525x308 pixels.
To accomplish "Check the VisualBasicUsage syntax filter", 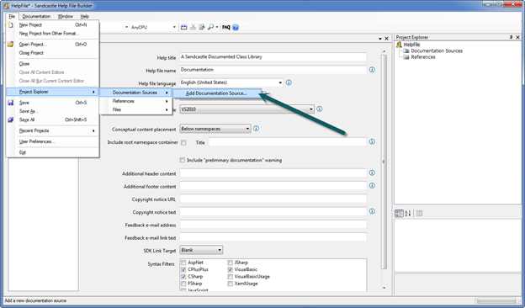I will [x=230, y=277].
